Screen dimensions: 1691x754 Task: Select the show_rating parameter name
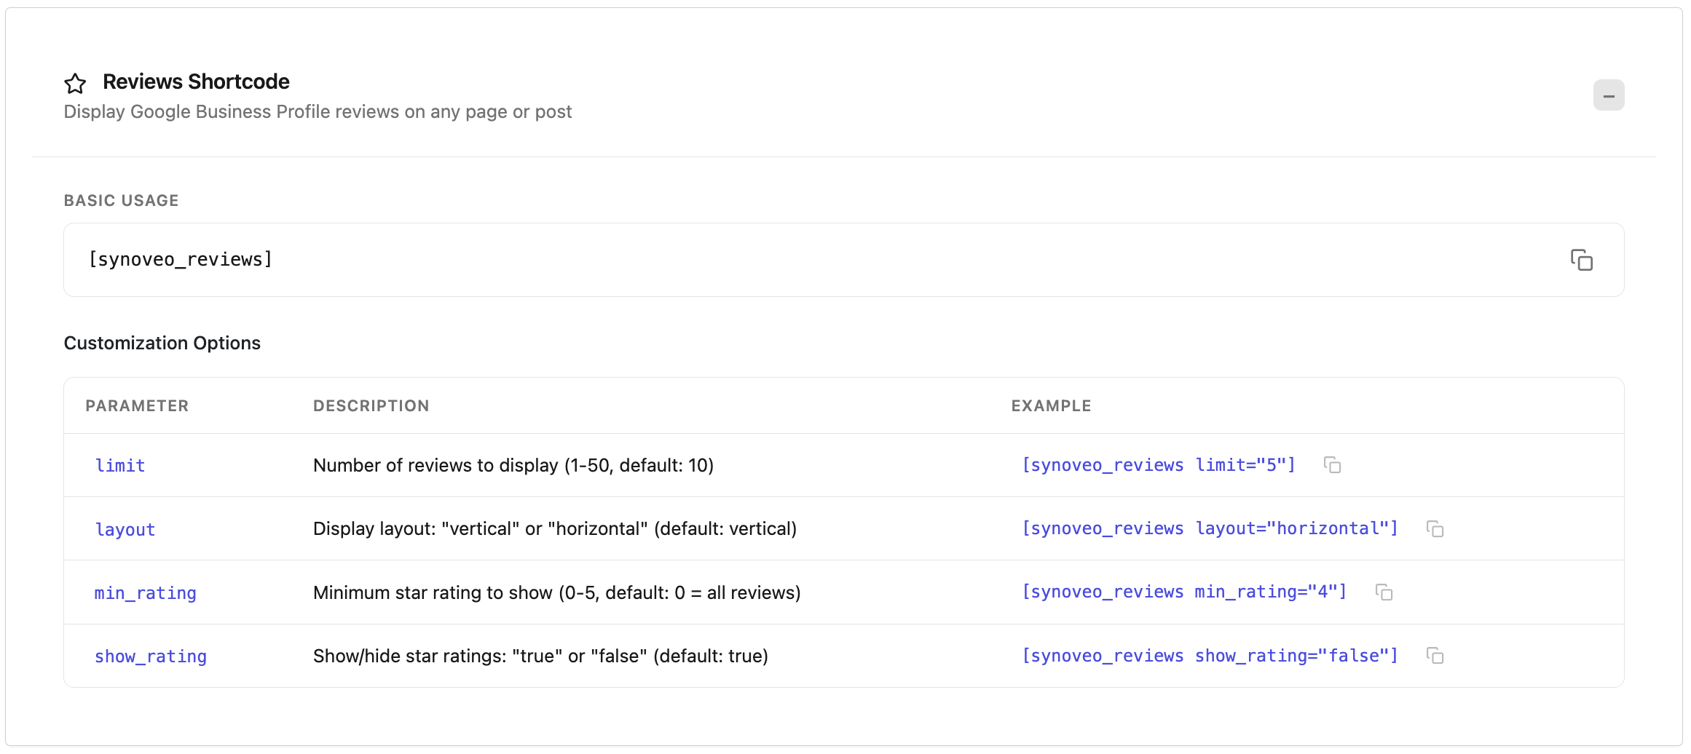click(151, 656)
